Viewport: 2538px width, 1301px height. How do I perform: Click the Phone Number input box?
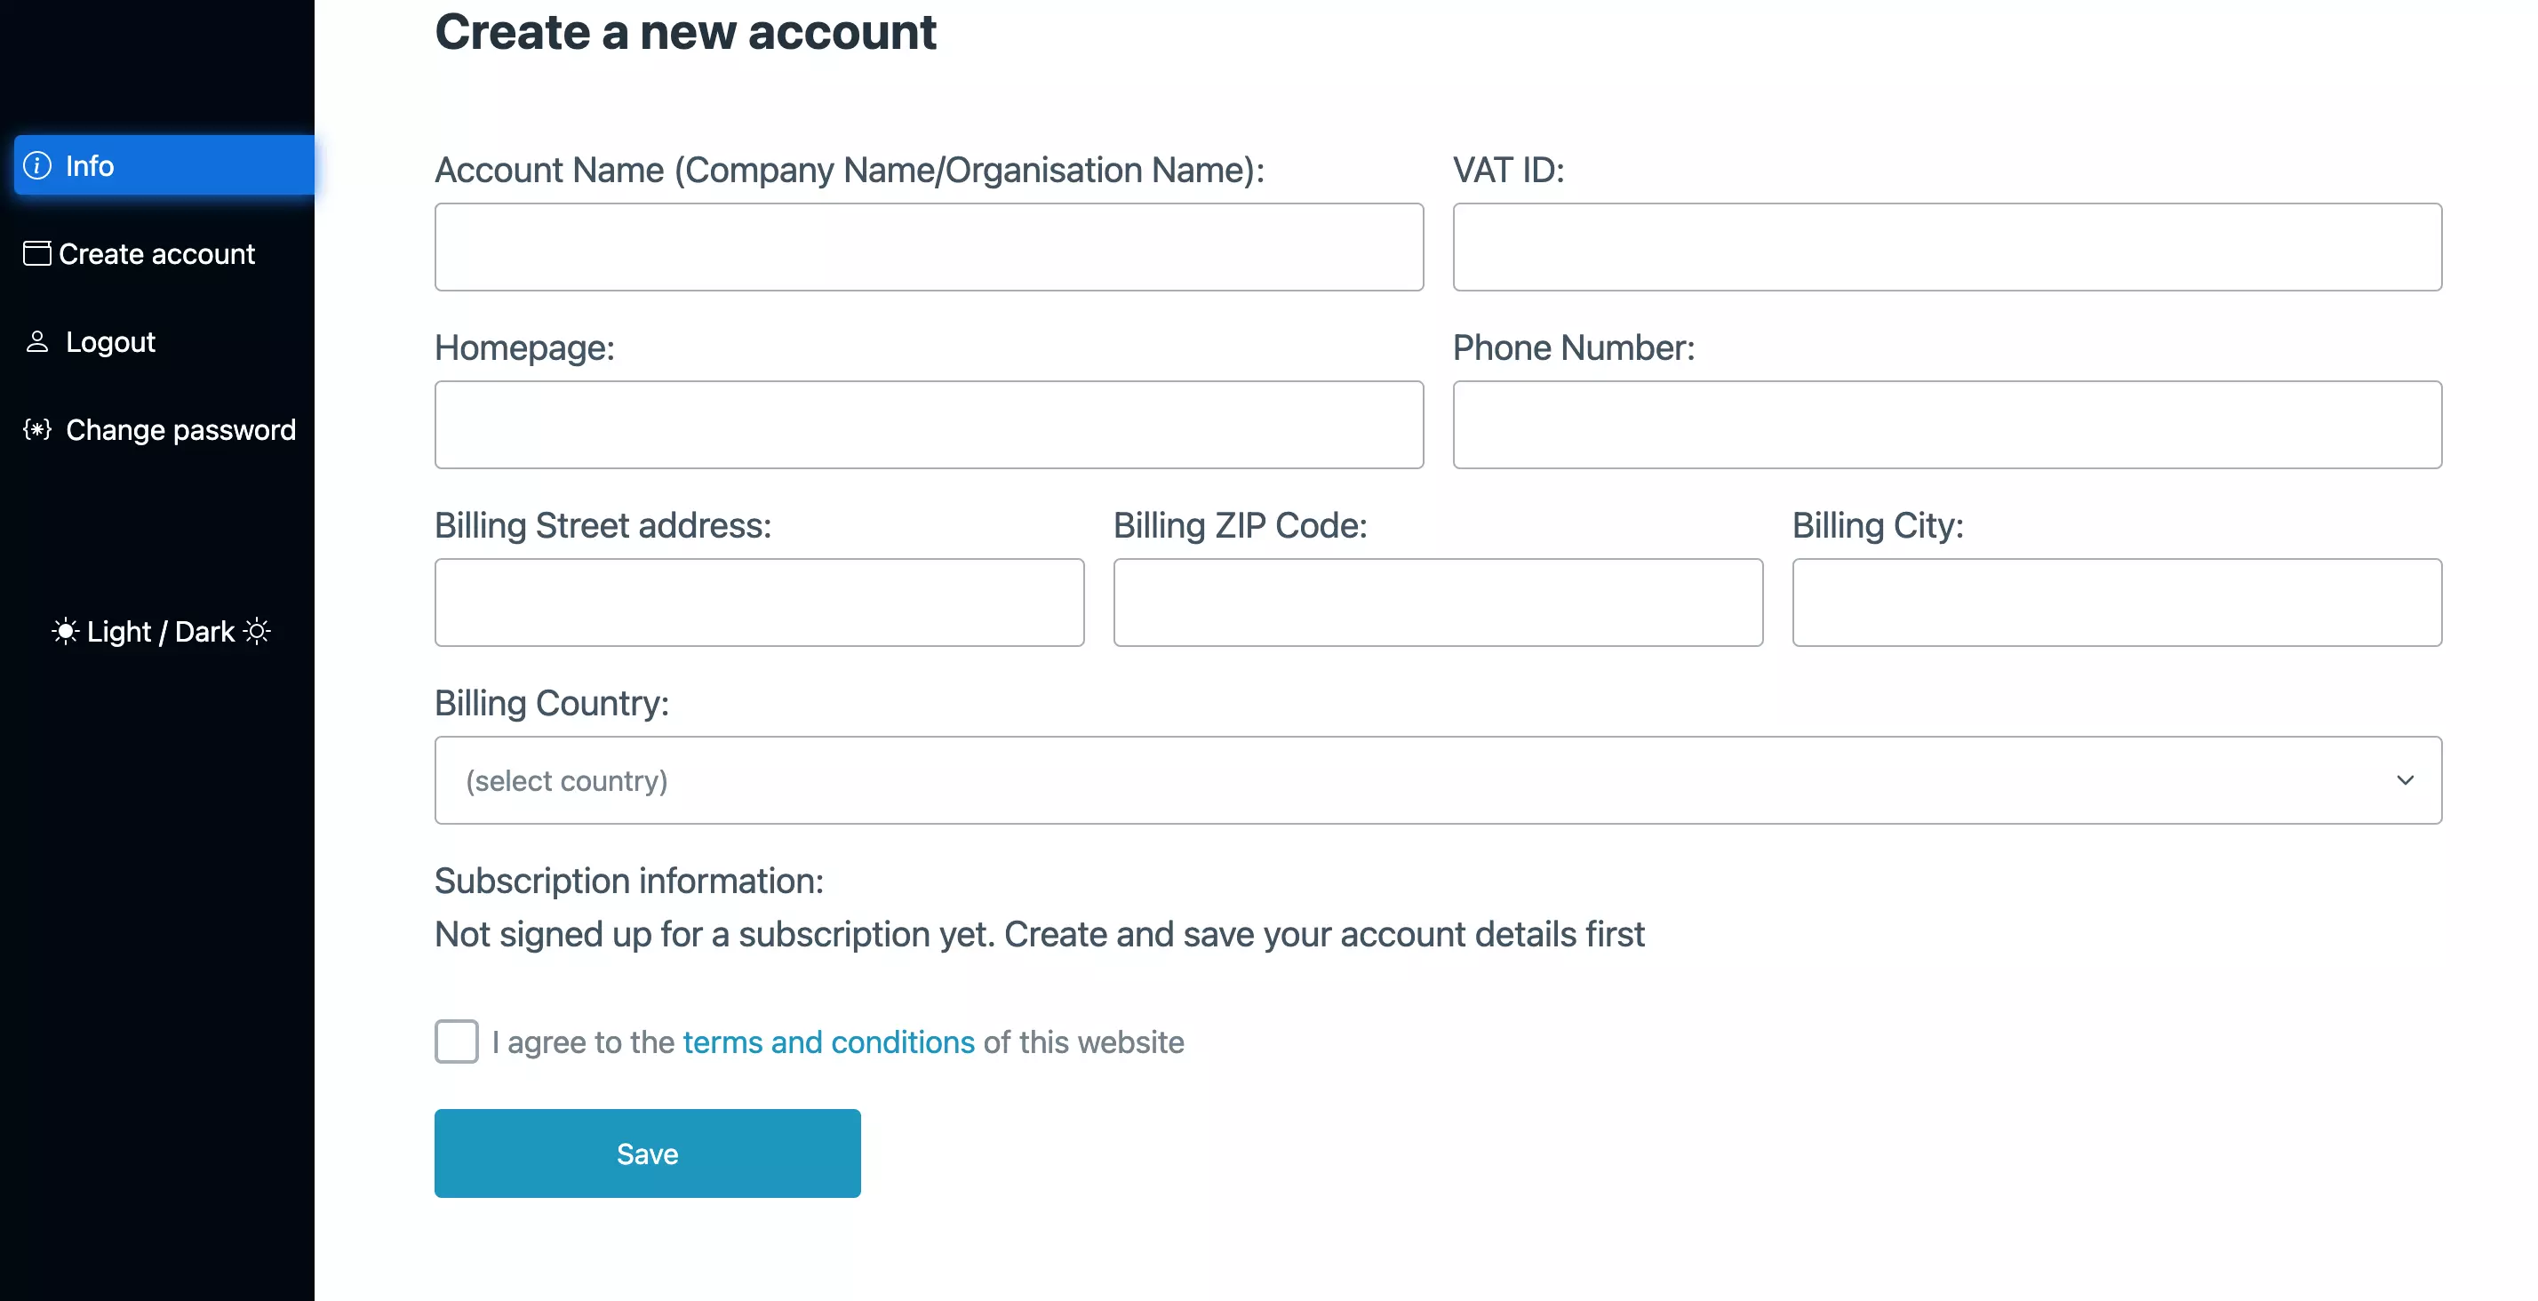pyautogui.click(x=1947, y=425)
